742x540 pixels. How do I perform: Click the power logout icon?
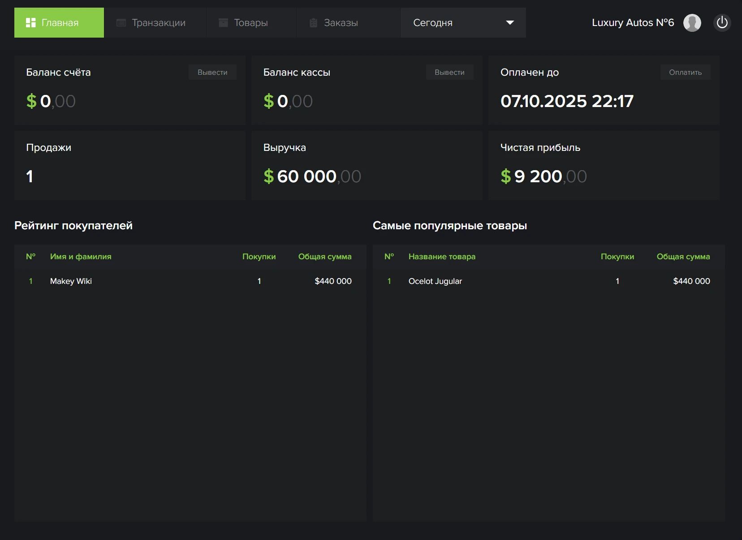722,23
